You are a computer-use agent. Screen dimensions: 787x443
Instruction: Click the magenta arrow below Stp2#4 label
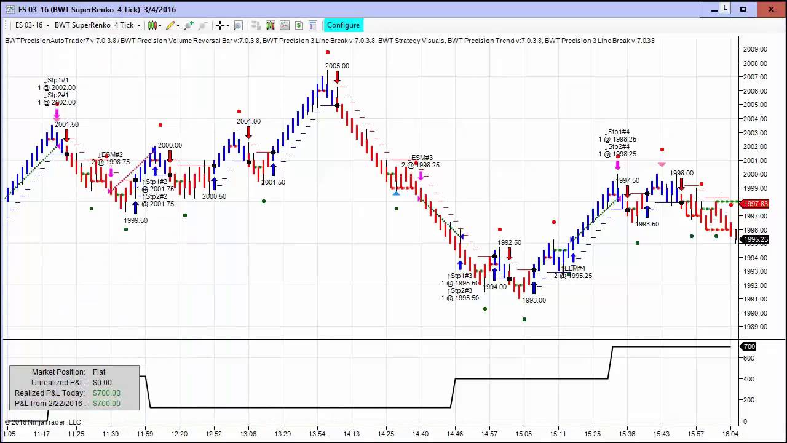click(x=617, y=164)
